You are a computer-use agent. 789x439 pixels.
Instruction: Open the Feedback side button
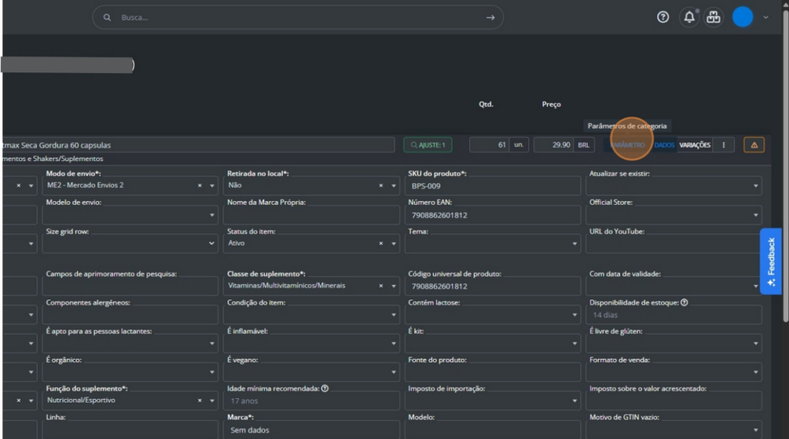(x=771, y=261)
